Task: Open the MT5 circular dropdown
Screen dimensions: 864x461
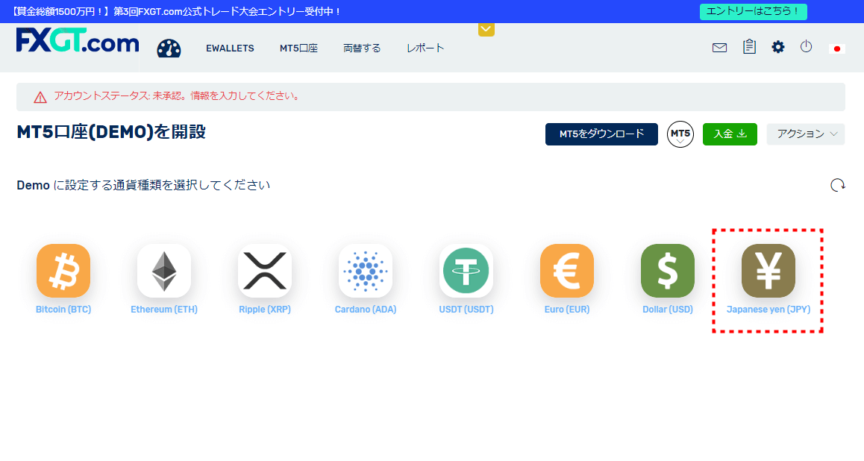Action: [x=680, y=134]
